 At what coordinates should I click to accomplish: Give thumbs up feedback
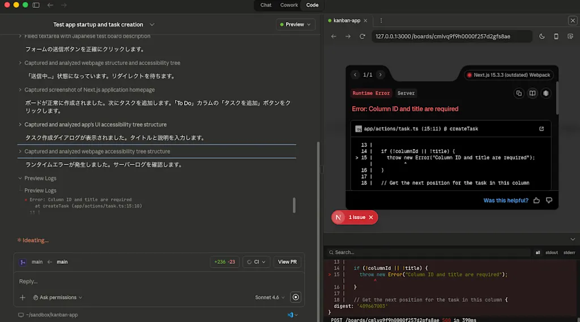[536, 201]
